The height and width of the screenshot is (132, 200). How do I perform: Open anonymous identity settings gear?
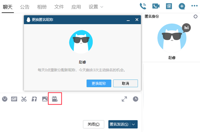[195, 16]
